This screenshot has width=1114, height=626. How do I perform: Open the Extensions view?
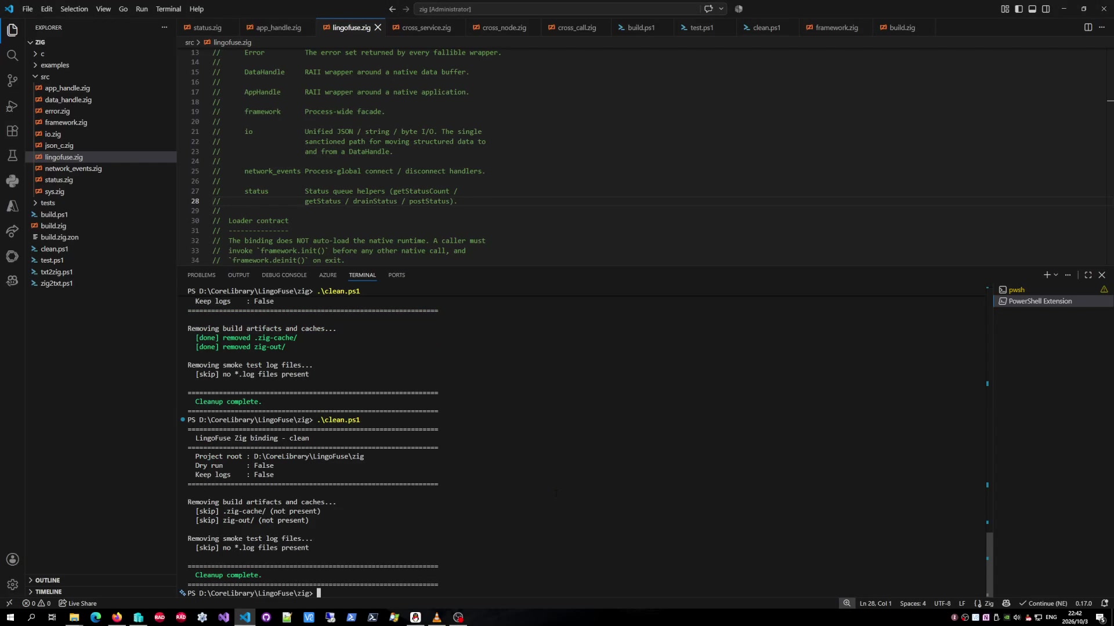coord(12,131)
